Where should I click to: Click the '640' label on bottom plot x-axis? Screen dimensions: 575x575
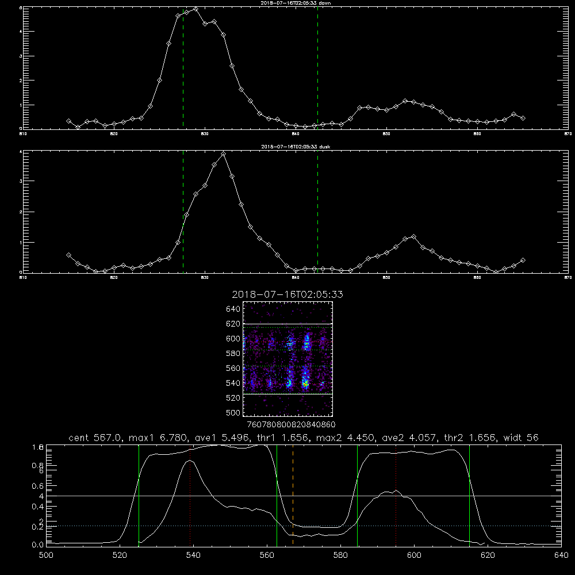point(561,555)
